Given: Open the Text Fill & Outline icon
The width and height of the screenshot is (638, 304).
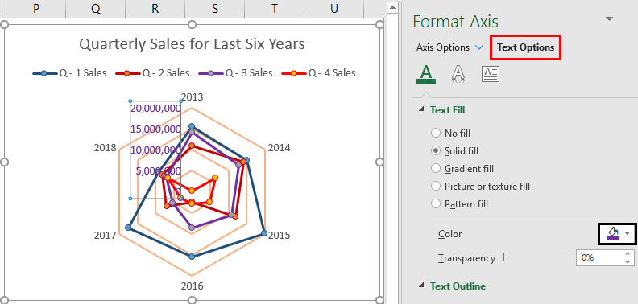Looking at the screenshot, I should point(426,74).
